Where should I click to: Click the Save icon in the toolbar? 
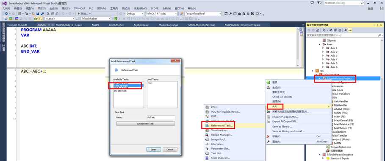tap(38, 14)
